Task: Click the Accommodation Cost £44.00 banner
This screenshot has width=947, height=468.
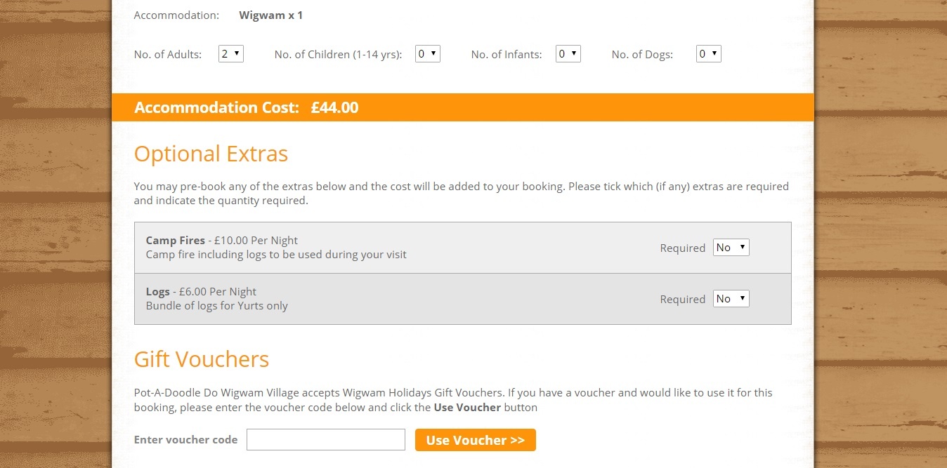Action: [463, 107]
